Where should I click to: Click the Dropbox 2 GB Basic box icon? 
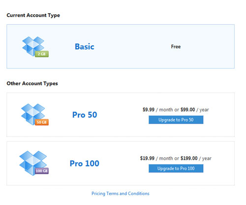coord(35,47)
